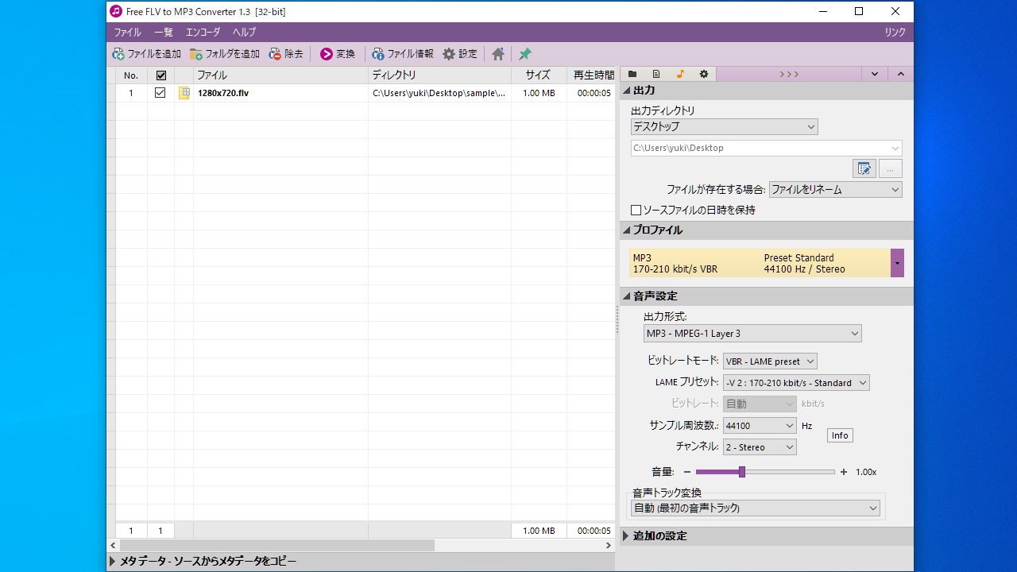This screenshot has width=1017, height=572.
Task: Open the profile preset dropdown arrow
Action: click(x=897, y=263)
